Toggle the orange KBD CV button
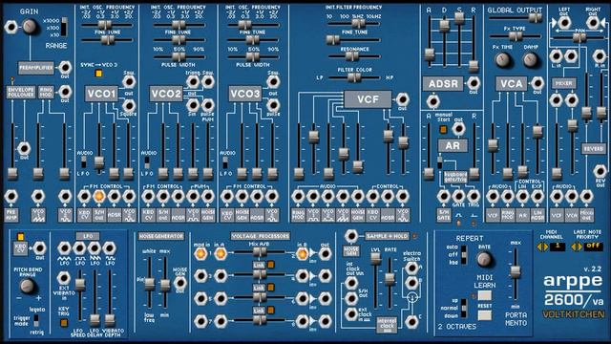 point(21,237)
